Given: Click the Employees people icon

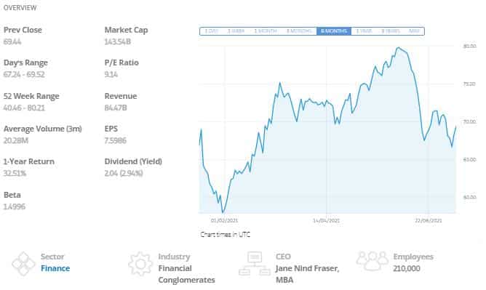Looking at the screenshot, I should [372, 261].
